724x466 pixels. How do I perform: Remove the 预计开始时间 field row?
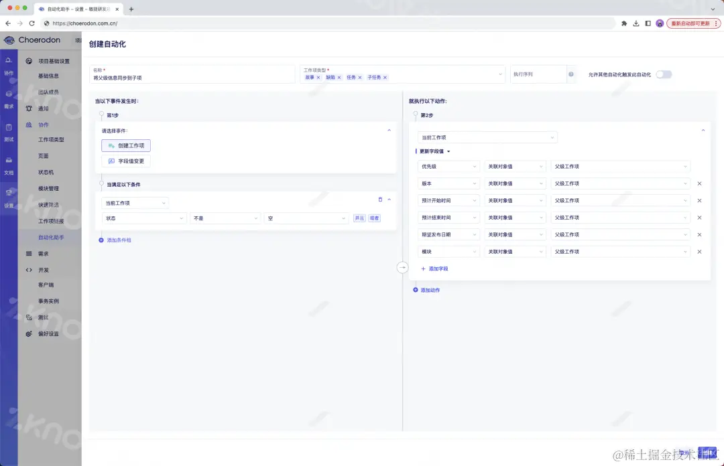point(699,201)
